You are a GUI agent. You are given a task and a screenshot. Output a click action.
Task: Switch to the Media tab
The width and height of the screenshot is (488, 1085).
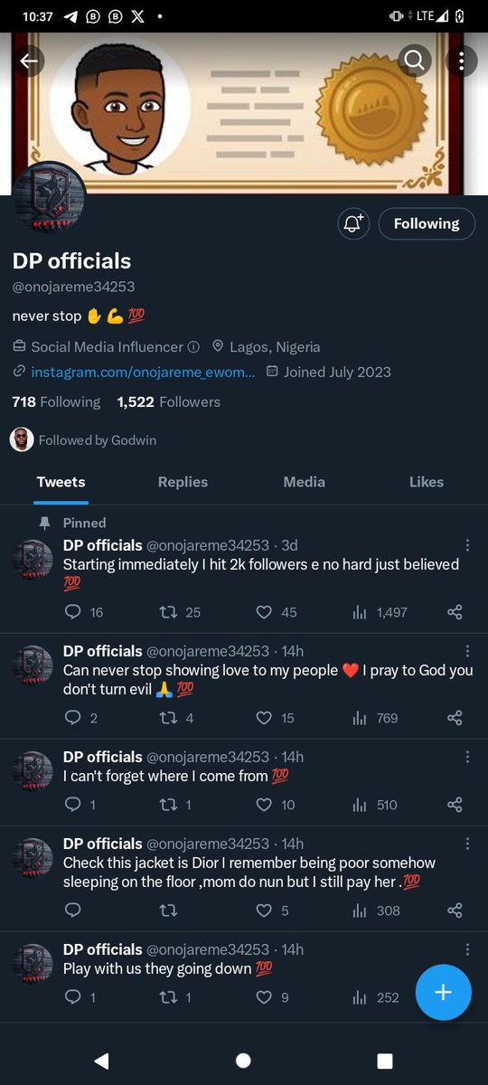(x=305, y=482)
